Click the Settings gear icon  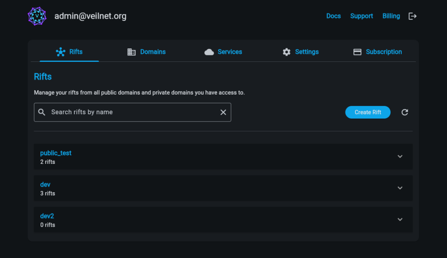286,52
